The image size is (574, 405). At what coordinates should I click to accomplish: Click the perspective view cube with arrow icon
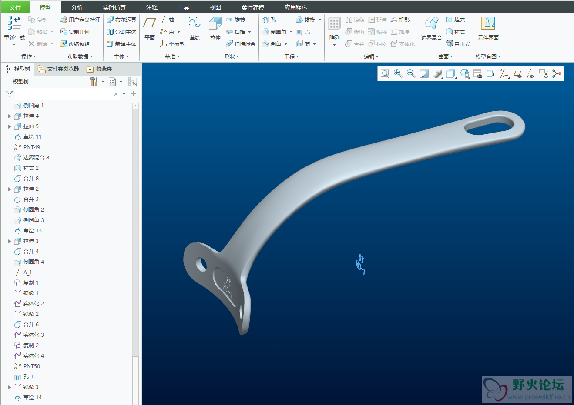point(491,73)
